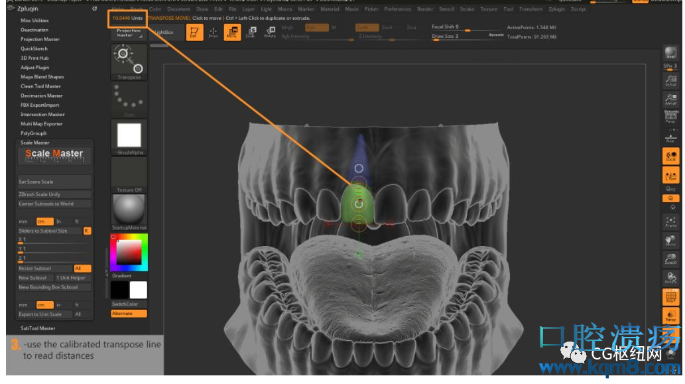Click the AAHalf view icon
Image resolution: width=685 pixels, height=384 pixels.
coord(670,99)
